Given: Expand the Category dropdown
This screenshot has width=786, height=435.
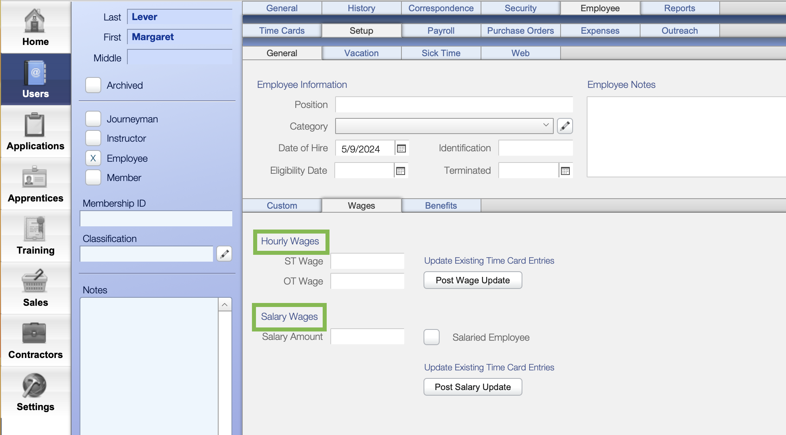Looking at the screenshot, I should [x=444, y=126].
